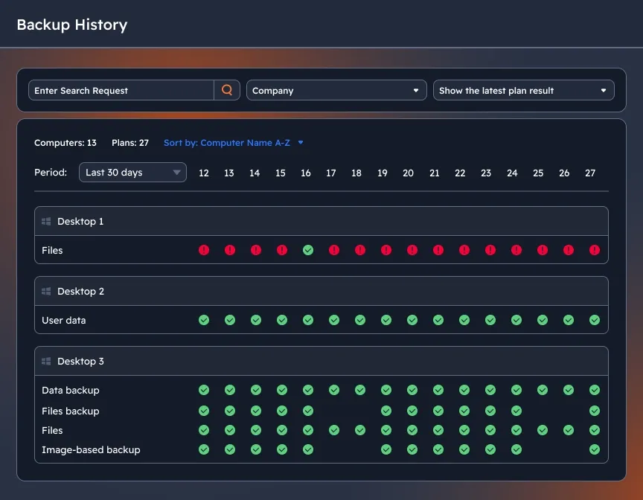
Task: Expand the chevron next to Computer Name A-Z
Action: pyautogui.click(x=300, y=143)
